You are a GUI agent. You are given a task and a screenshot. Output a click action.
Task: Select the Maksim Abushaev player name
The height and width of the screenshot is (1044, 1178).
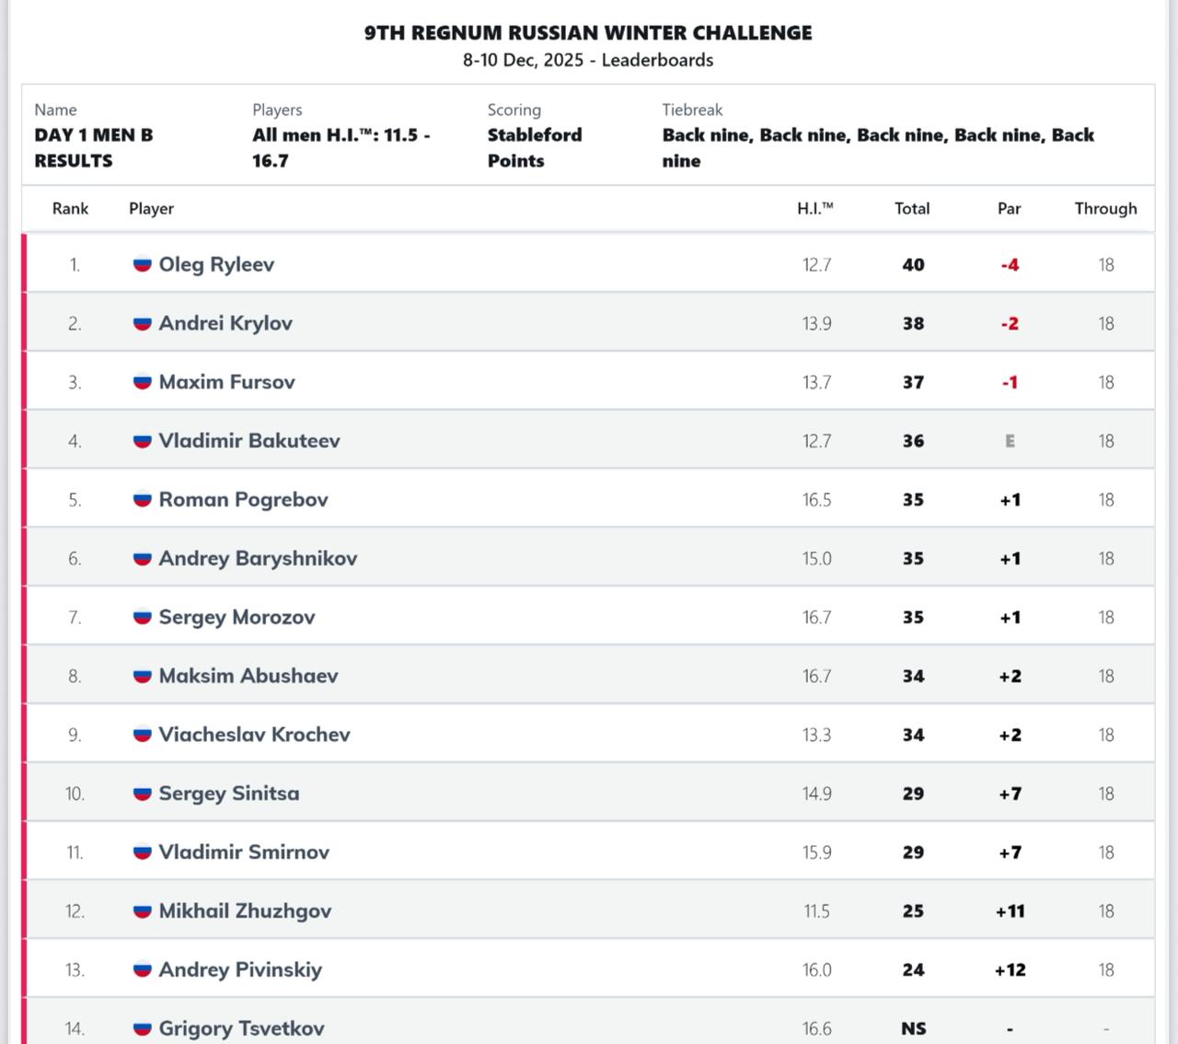click(248, 676)
